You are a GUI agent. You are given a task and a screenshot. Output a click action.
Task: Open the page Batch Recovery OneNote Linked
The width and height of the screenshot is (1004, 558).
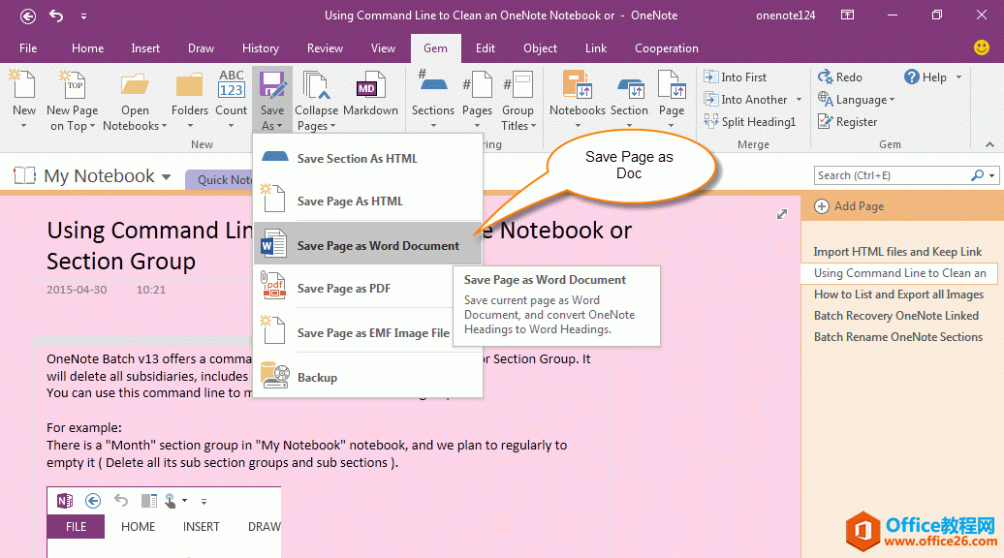click(896, 315)
